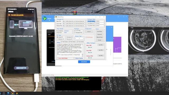Toggle the rightmost Point Version checkbox

77,42
